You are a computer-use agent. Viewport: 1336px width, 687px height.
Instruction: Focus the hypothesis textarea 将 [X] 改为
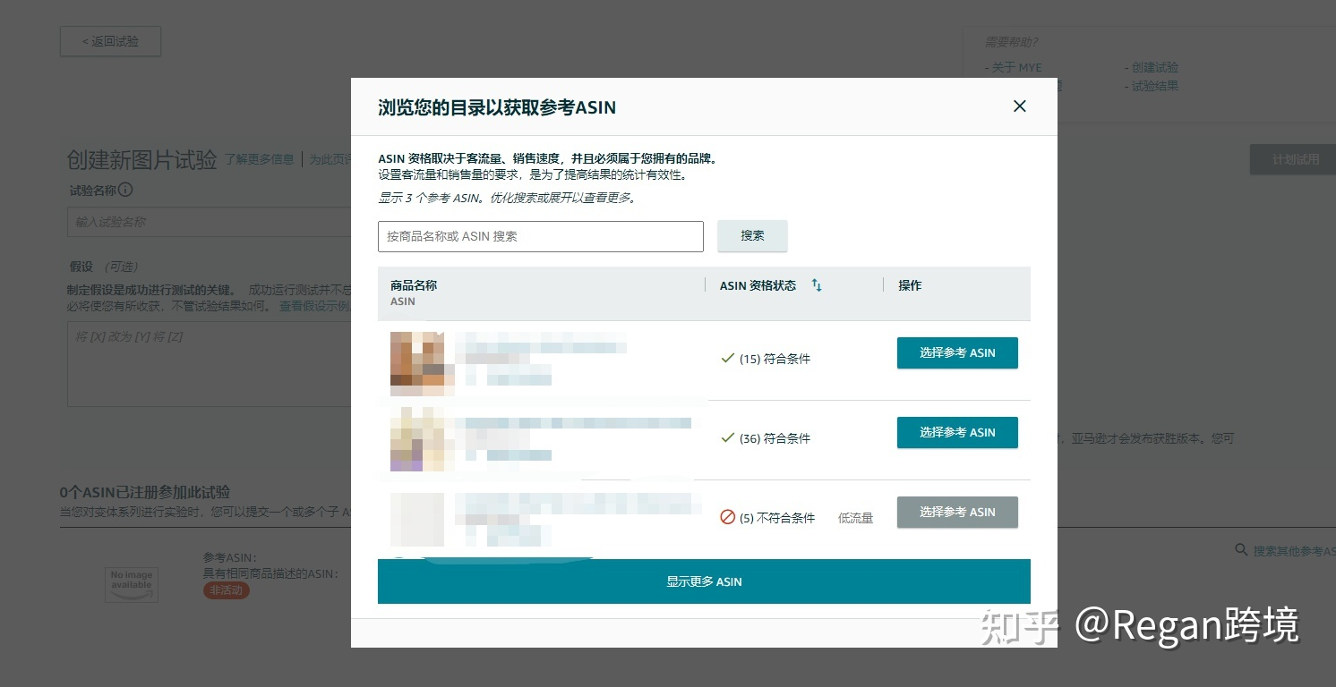click(x=209, y=364)
